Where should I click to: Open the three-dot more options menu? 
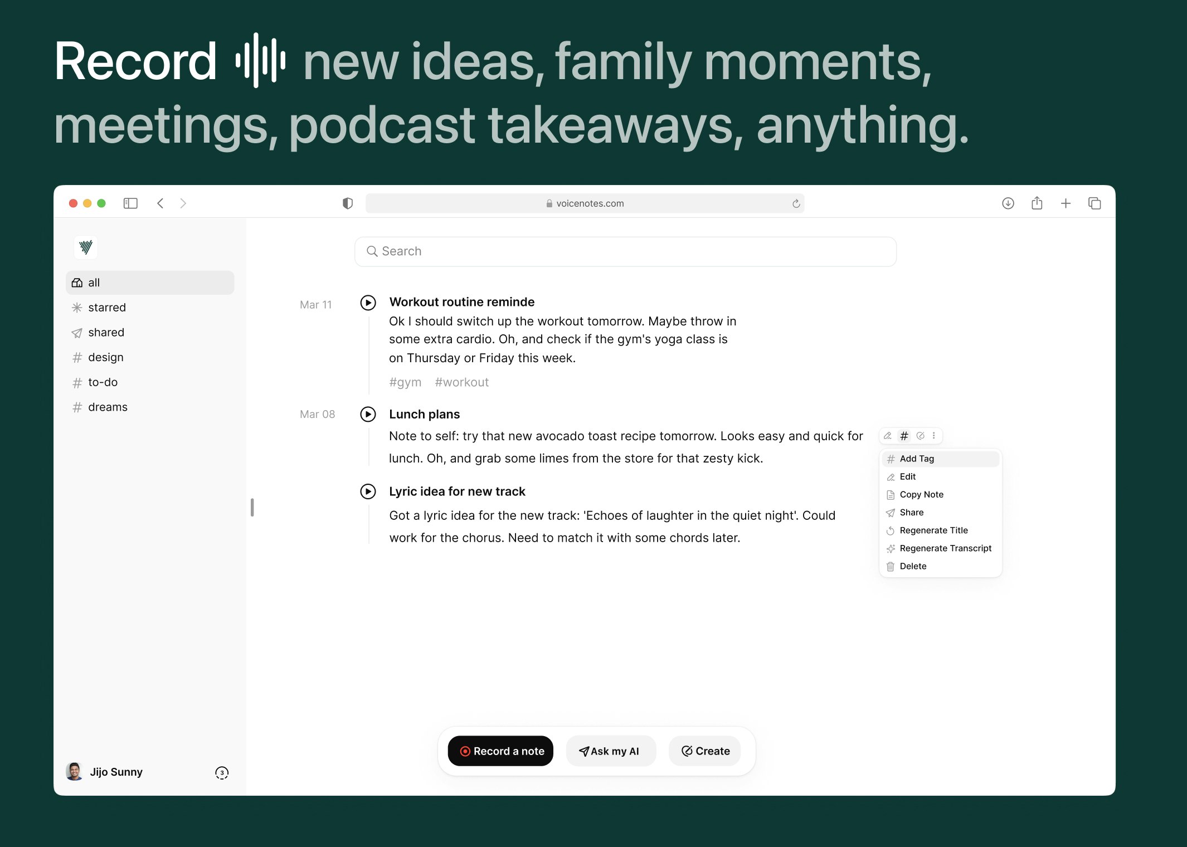pyautogui.click(x=934, y=436)
